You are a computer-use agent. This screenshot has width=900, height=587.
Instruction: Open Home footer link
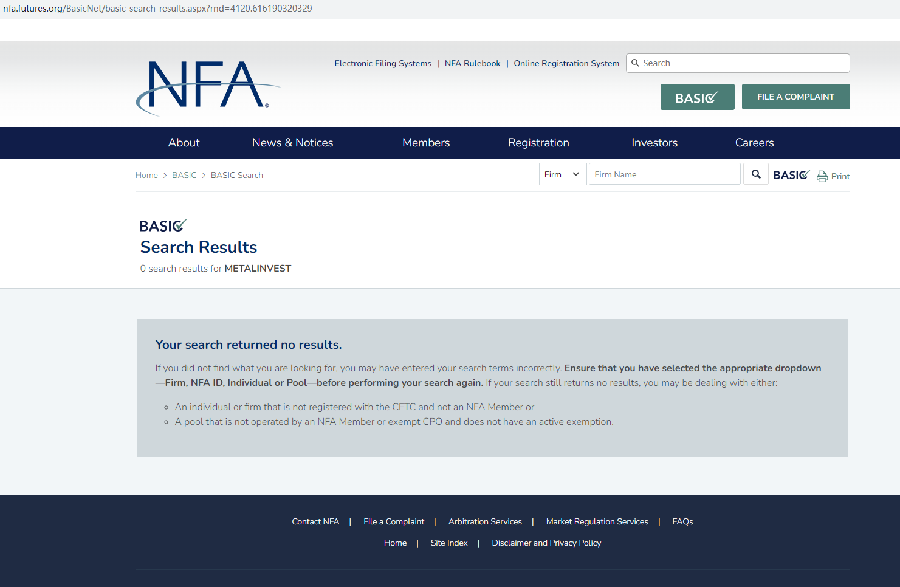[395, 543]
